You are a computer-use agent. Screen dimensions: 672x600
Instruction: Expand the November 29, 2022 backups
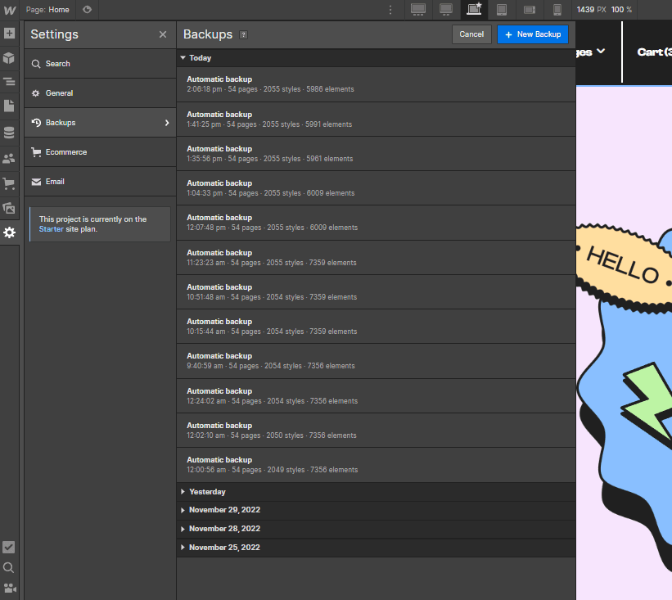[224, 510]
